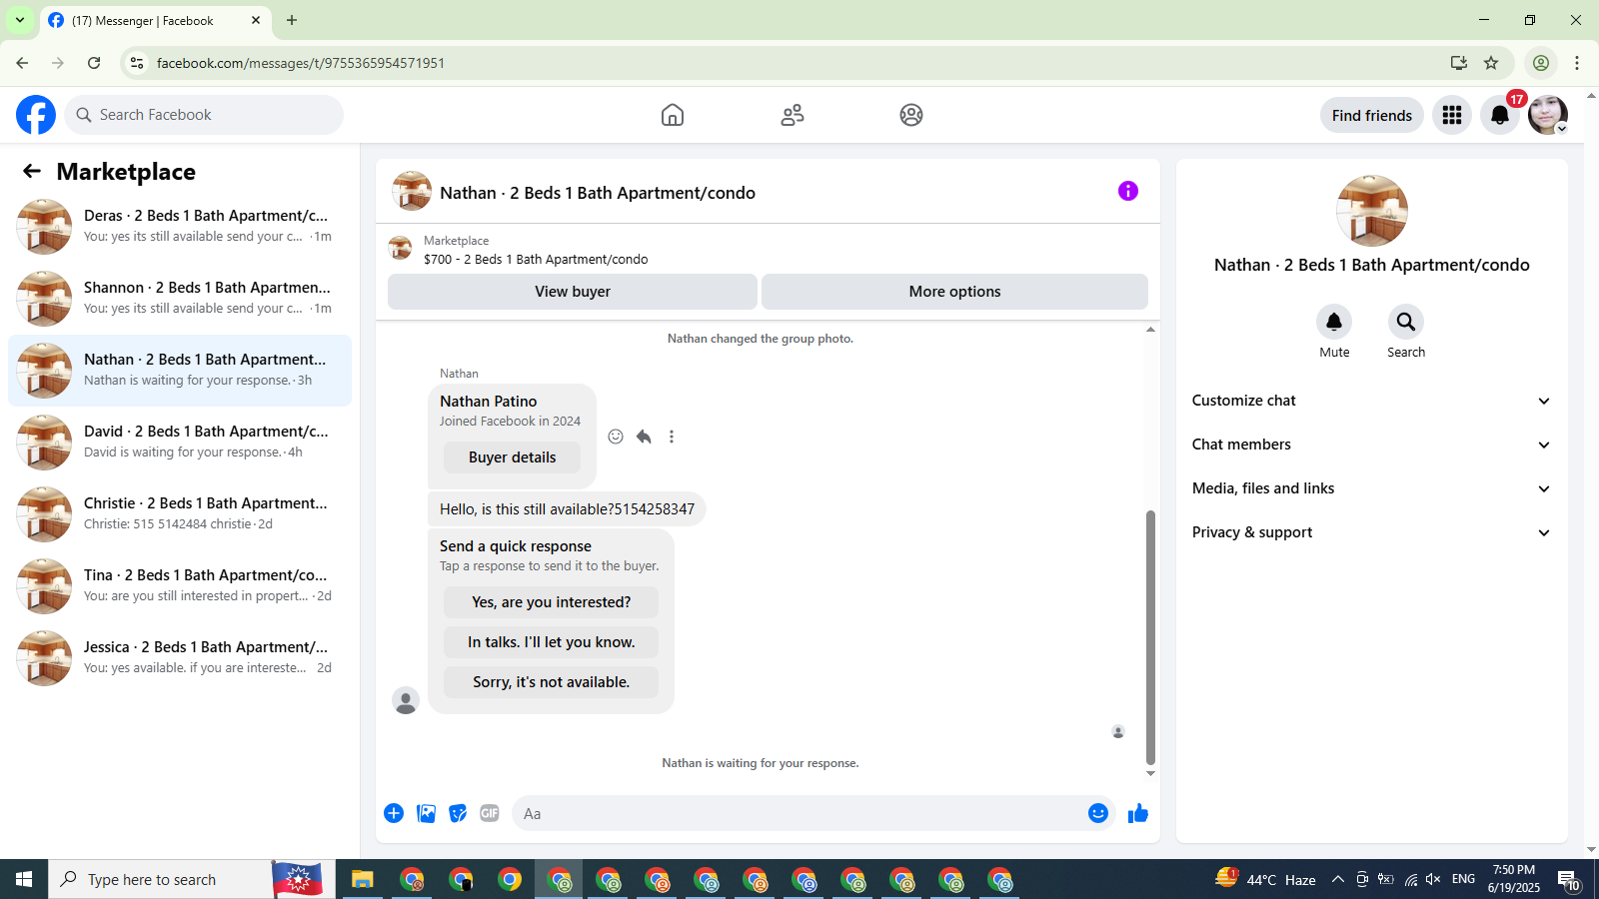View Buyer details for Nathan Patino
The width and height of the screenshot is (1599, 899).
pyautogui.click(x=512, y=457)
